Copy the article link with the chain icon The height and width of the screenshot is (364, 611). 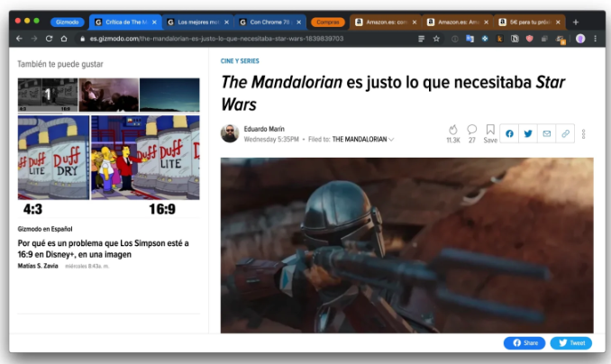(565, 134)
